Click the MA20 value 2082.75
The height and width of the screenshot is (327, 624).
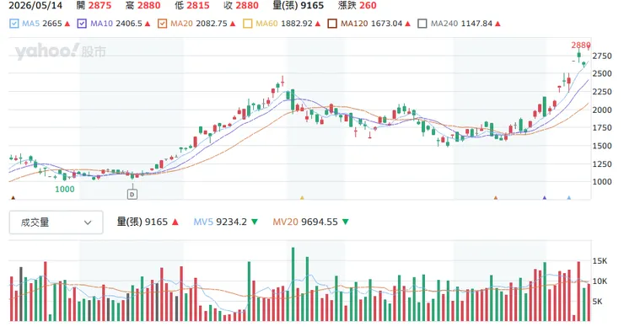(x=212, y=24)
